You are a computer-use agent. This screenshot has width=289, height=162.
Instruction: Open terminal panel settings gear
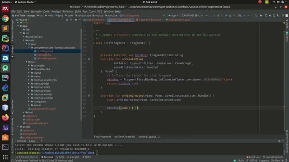tap(279, 141)
